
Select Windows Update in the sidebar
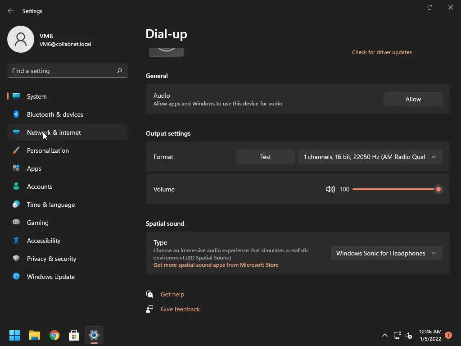pyautogui.click(x=50, y=277)
